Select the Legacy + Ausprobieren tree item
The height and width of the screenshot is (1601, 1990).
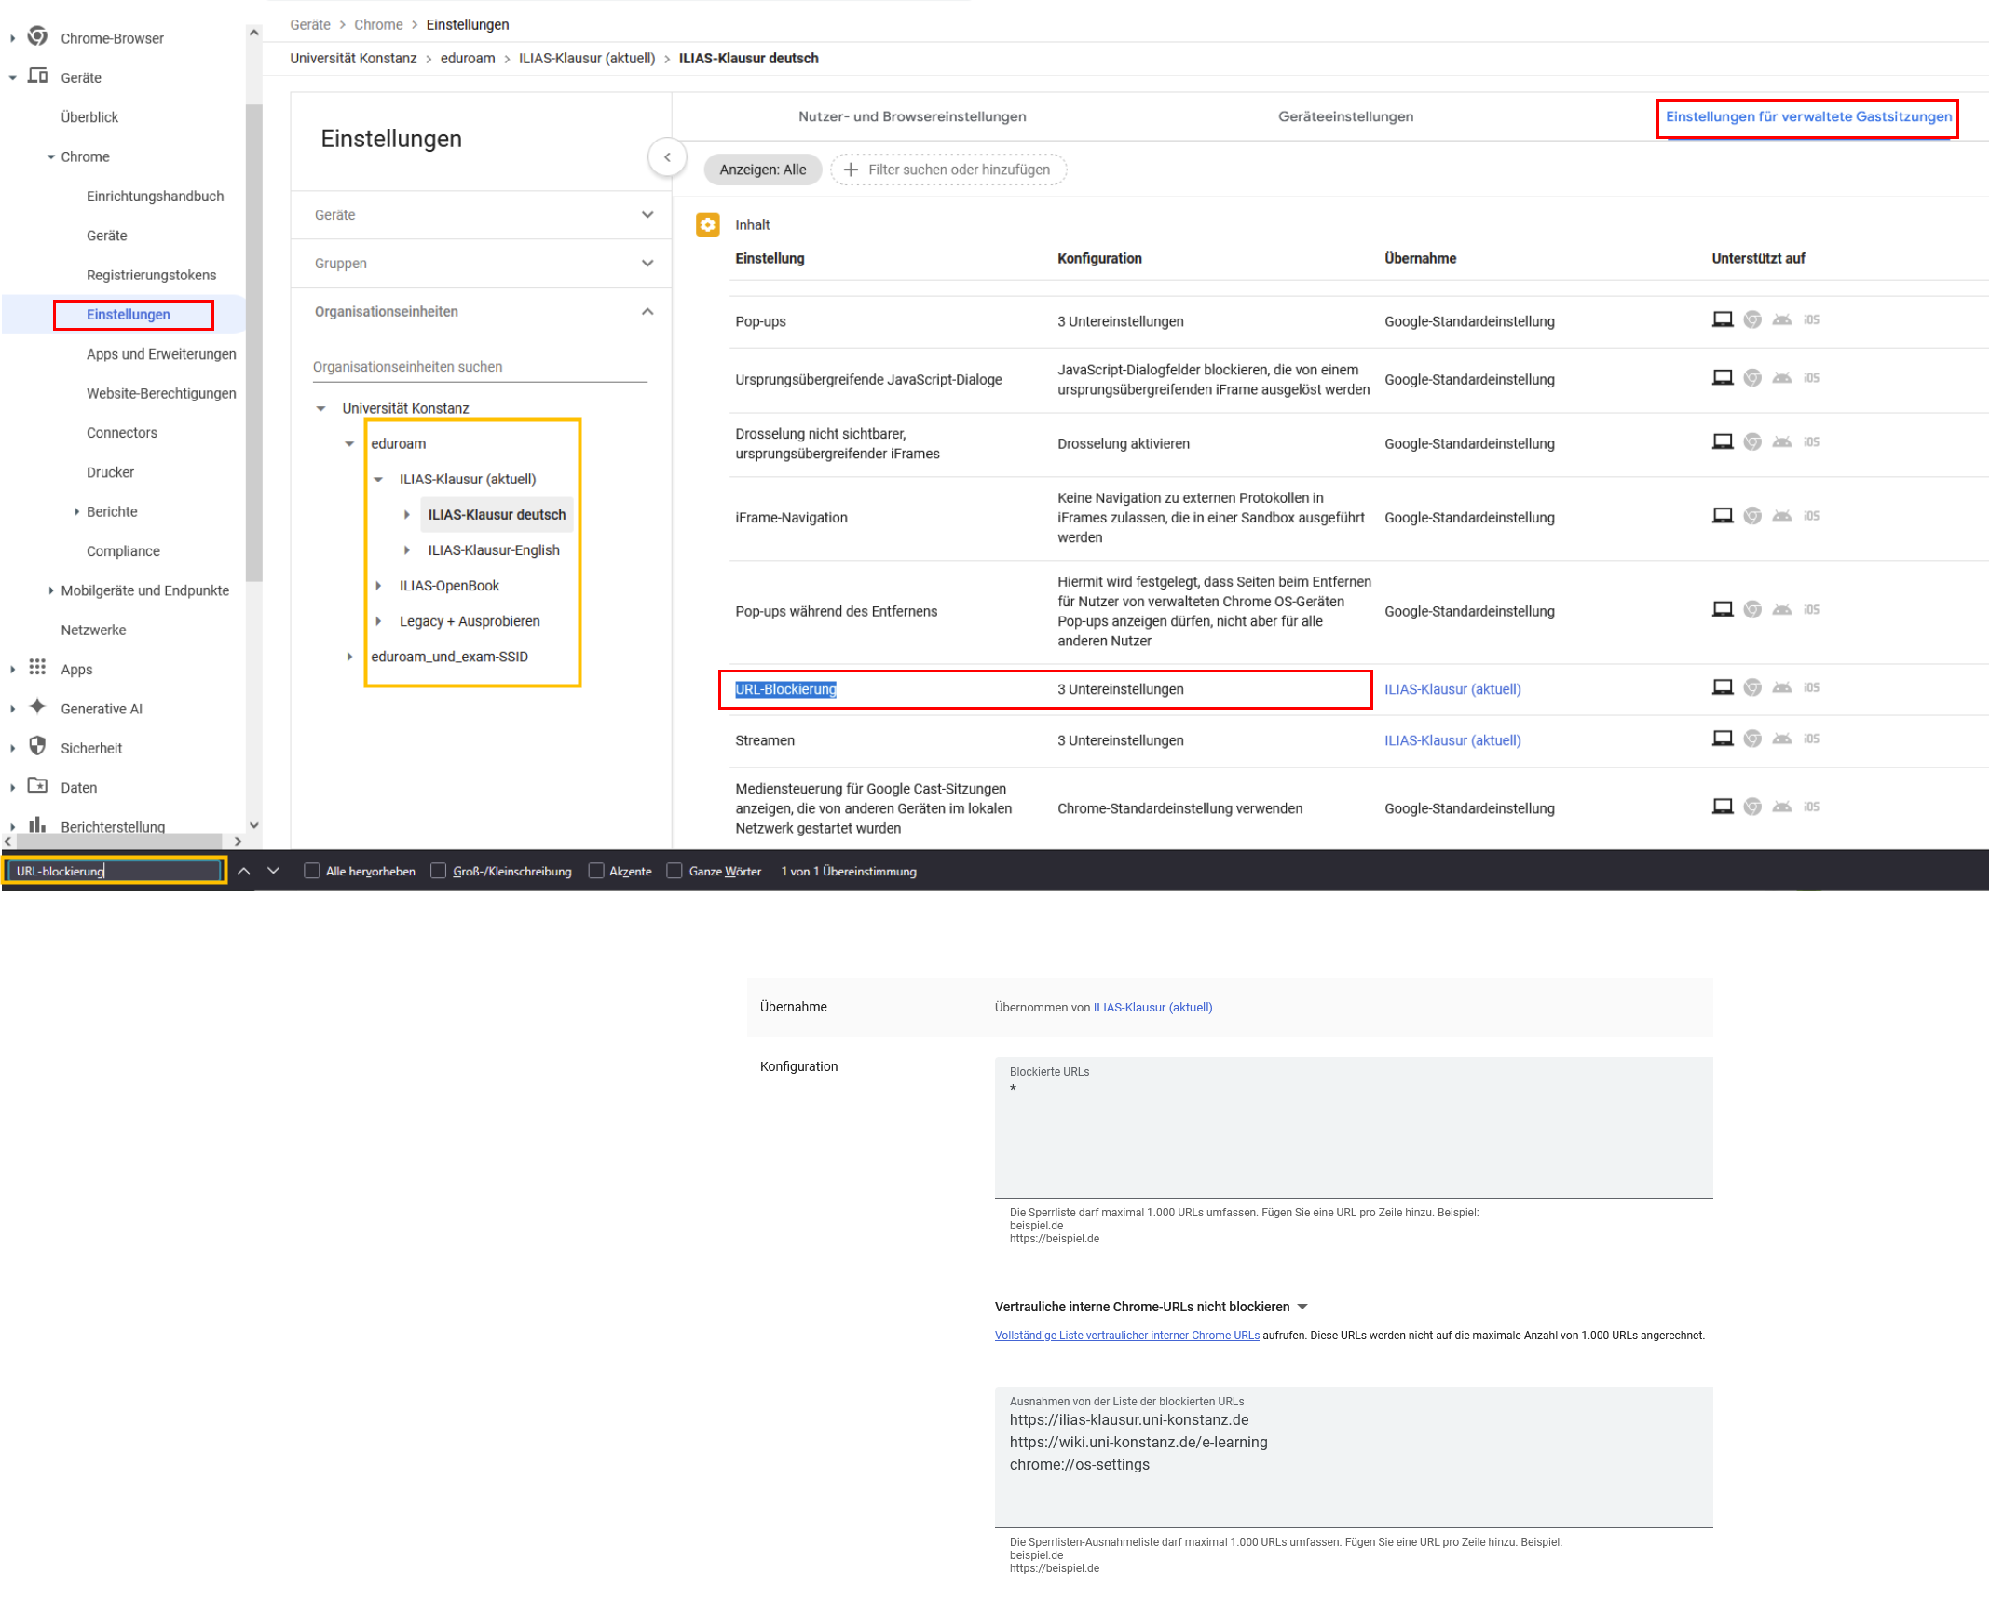tap(470, 621)
